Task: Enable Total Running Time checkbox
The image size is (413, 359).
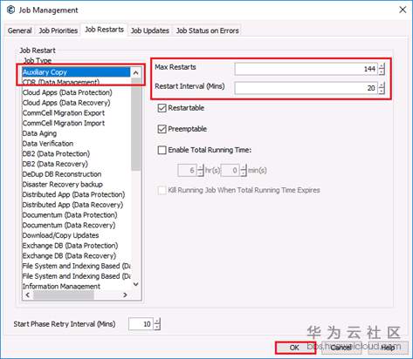Action: tap(162, 150)
